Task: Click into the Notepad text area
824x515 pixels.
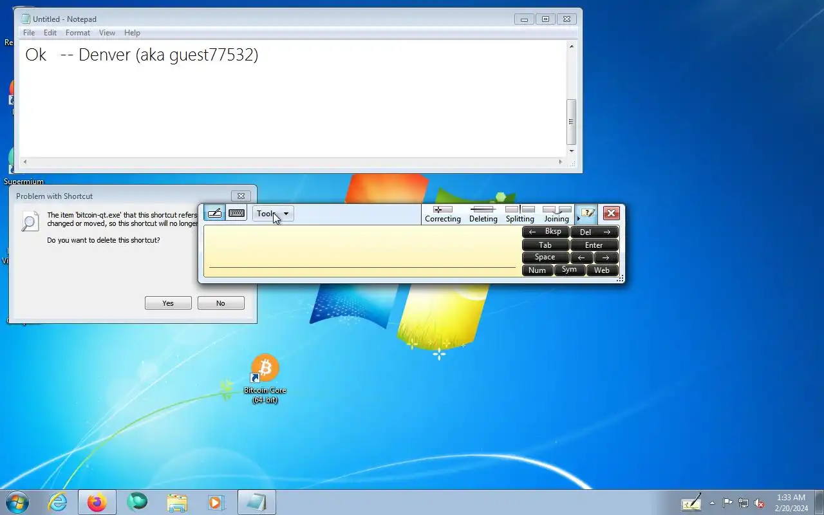Action: click(292, 98)
